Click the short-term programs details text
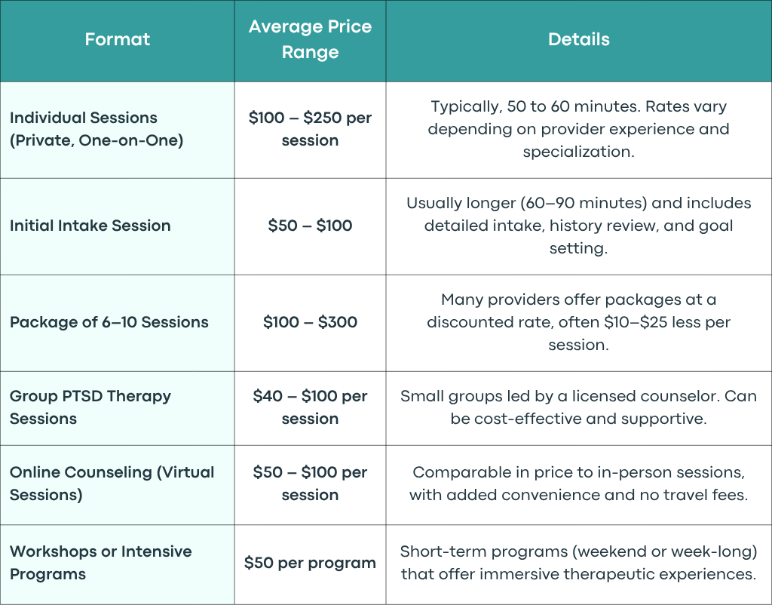 pyautogui.click(x=579, y=563)
